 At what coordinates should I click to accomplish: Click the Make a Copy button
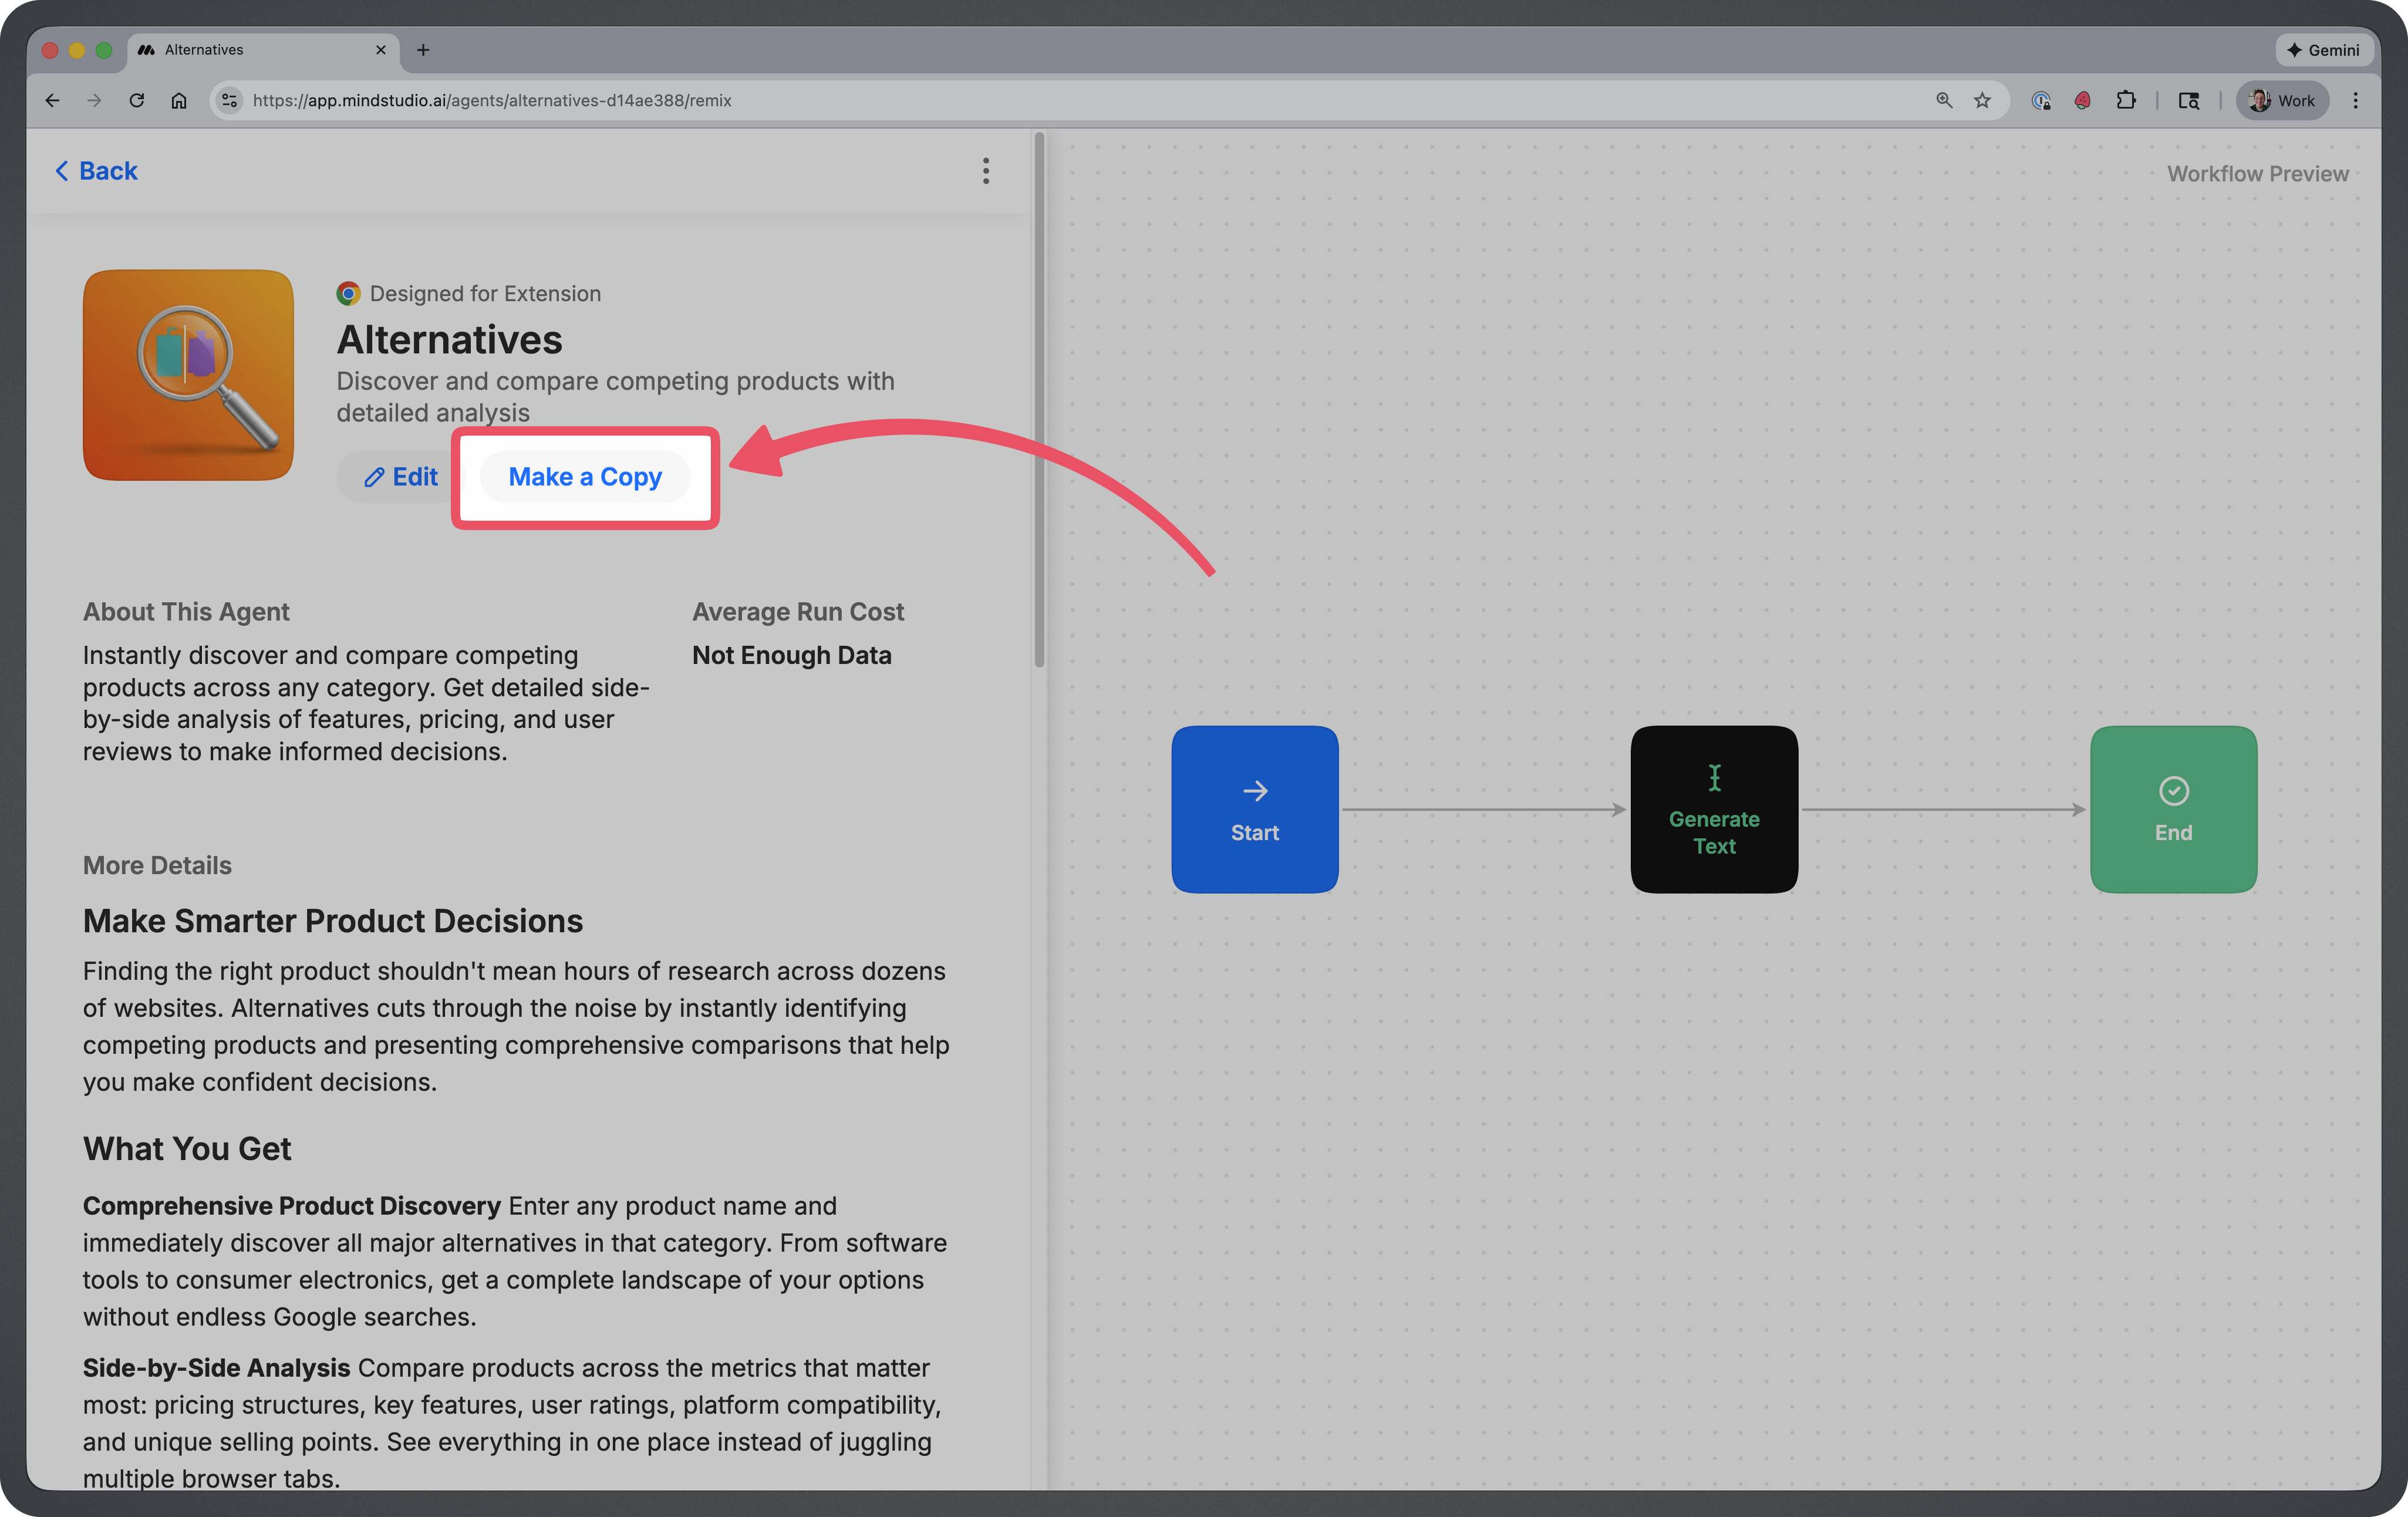click(585, 477)
